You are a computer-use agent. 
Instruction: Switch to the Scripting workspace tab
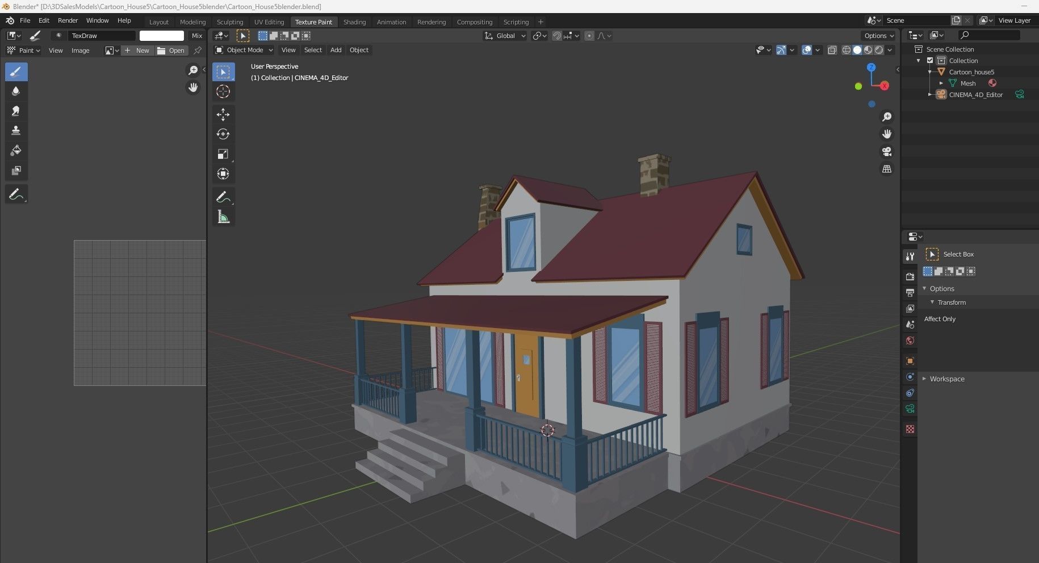point(516,22)
